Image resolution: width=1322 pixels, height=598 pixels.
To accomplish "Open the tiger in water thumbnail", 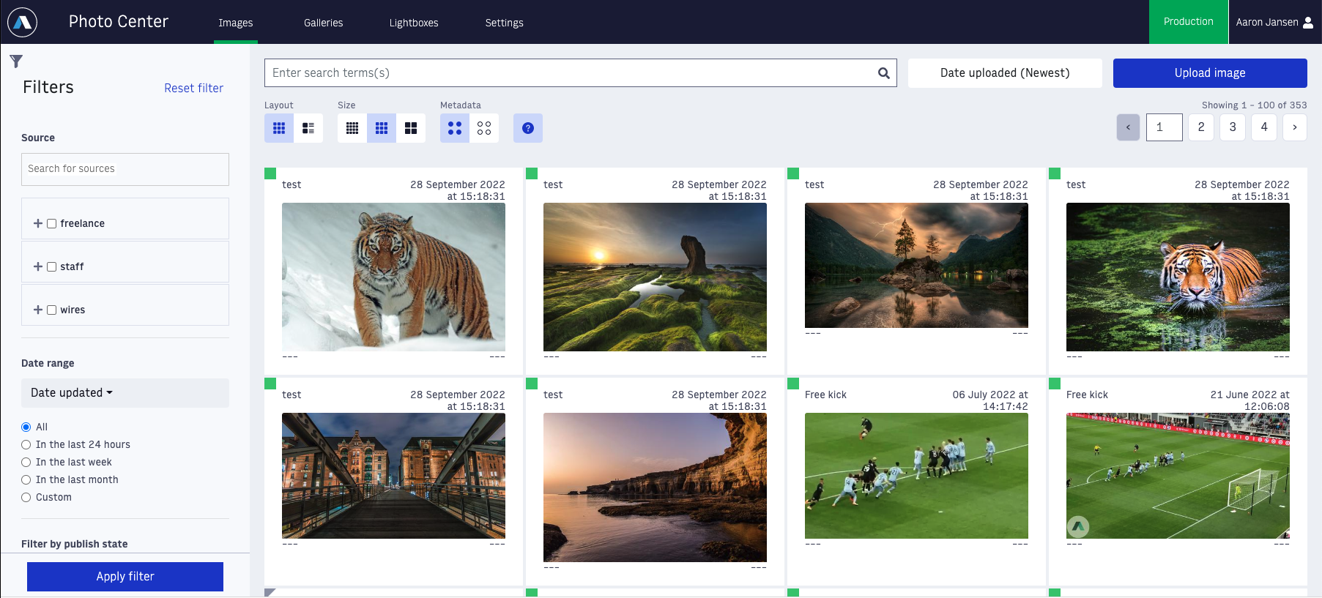I will (x=1178, y=277).
